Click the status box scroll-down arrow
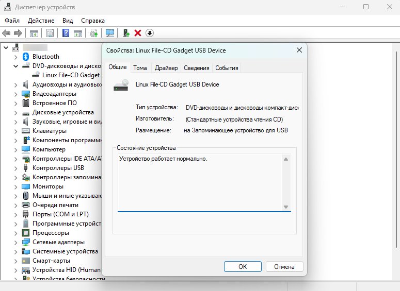This screenshot has height=291, width=400. pyautogui.click(x=286, y=207)
